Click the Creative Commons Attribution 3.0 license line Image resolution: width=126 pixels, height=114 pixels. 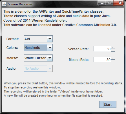60,25
